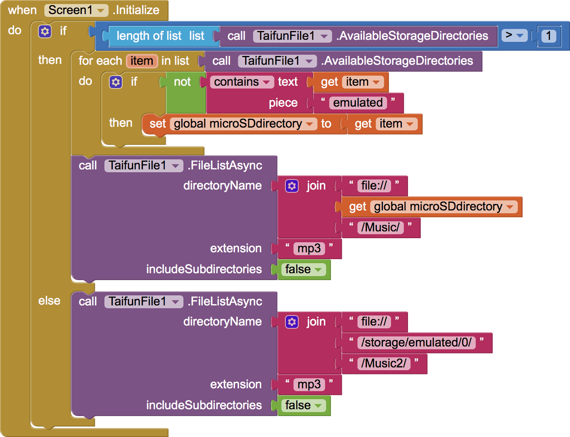Open TaifunFile1 dropdown on the then-branch FileListAsync call
Viewport: 570px width, 437px height.
(x=144, y=166)
